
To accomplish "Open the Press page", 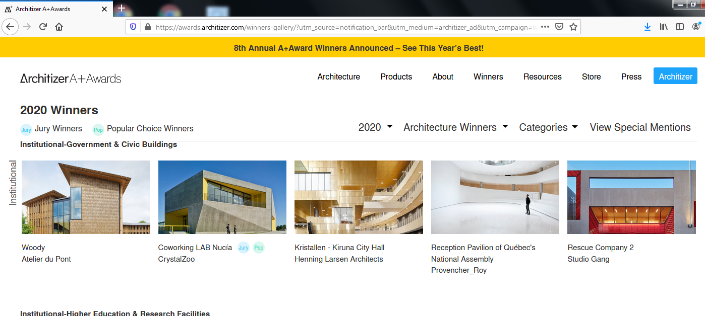I will (631, 76).
